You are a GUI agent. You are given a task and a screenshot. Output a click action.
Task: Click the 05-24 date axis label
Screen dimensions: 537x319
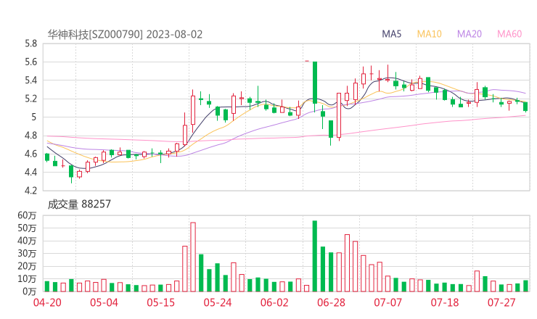pos(218,302)
